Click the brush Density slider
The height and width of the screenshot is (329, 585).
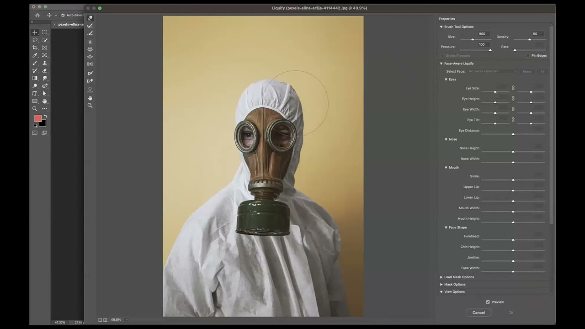click(x=530, y=40)
